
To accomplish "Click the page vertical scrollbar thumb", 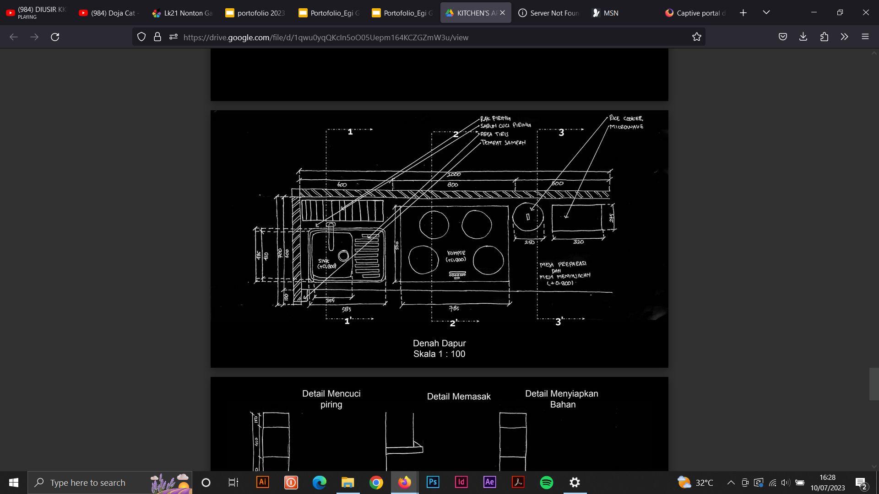I will point(874,383).
